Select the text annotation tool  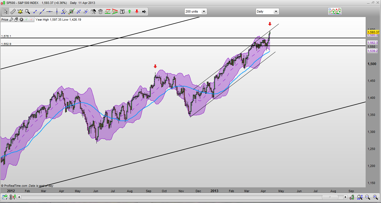(122, 11)
